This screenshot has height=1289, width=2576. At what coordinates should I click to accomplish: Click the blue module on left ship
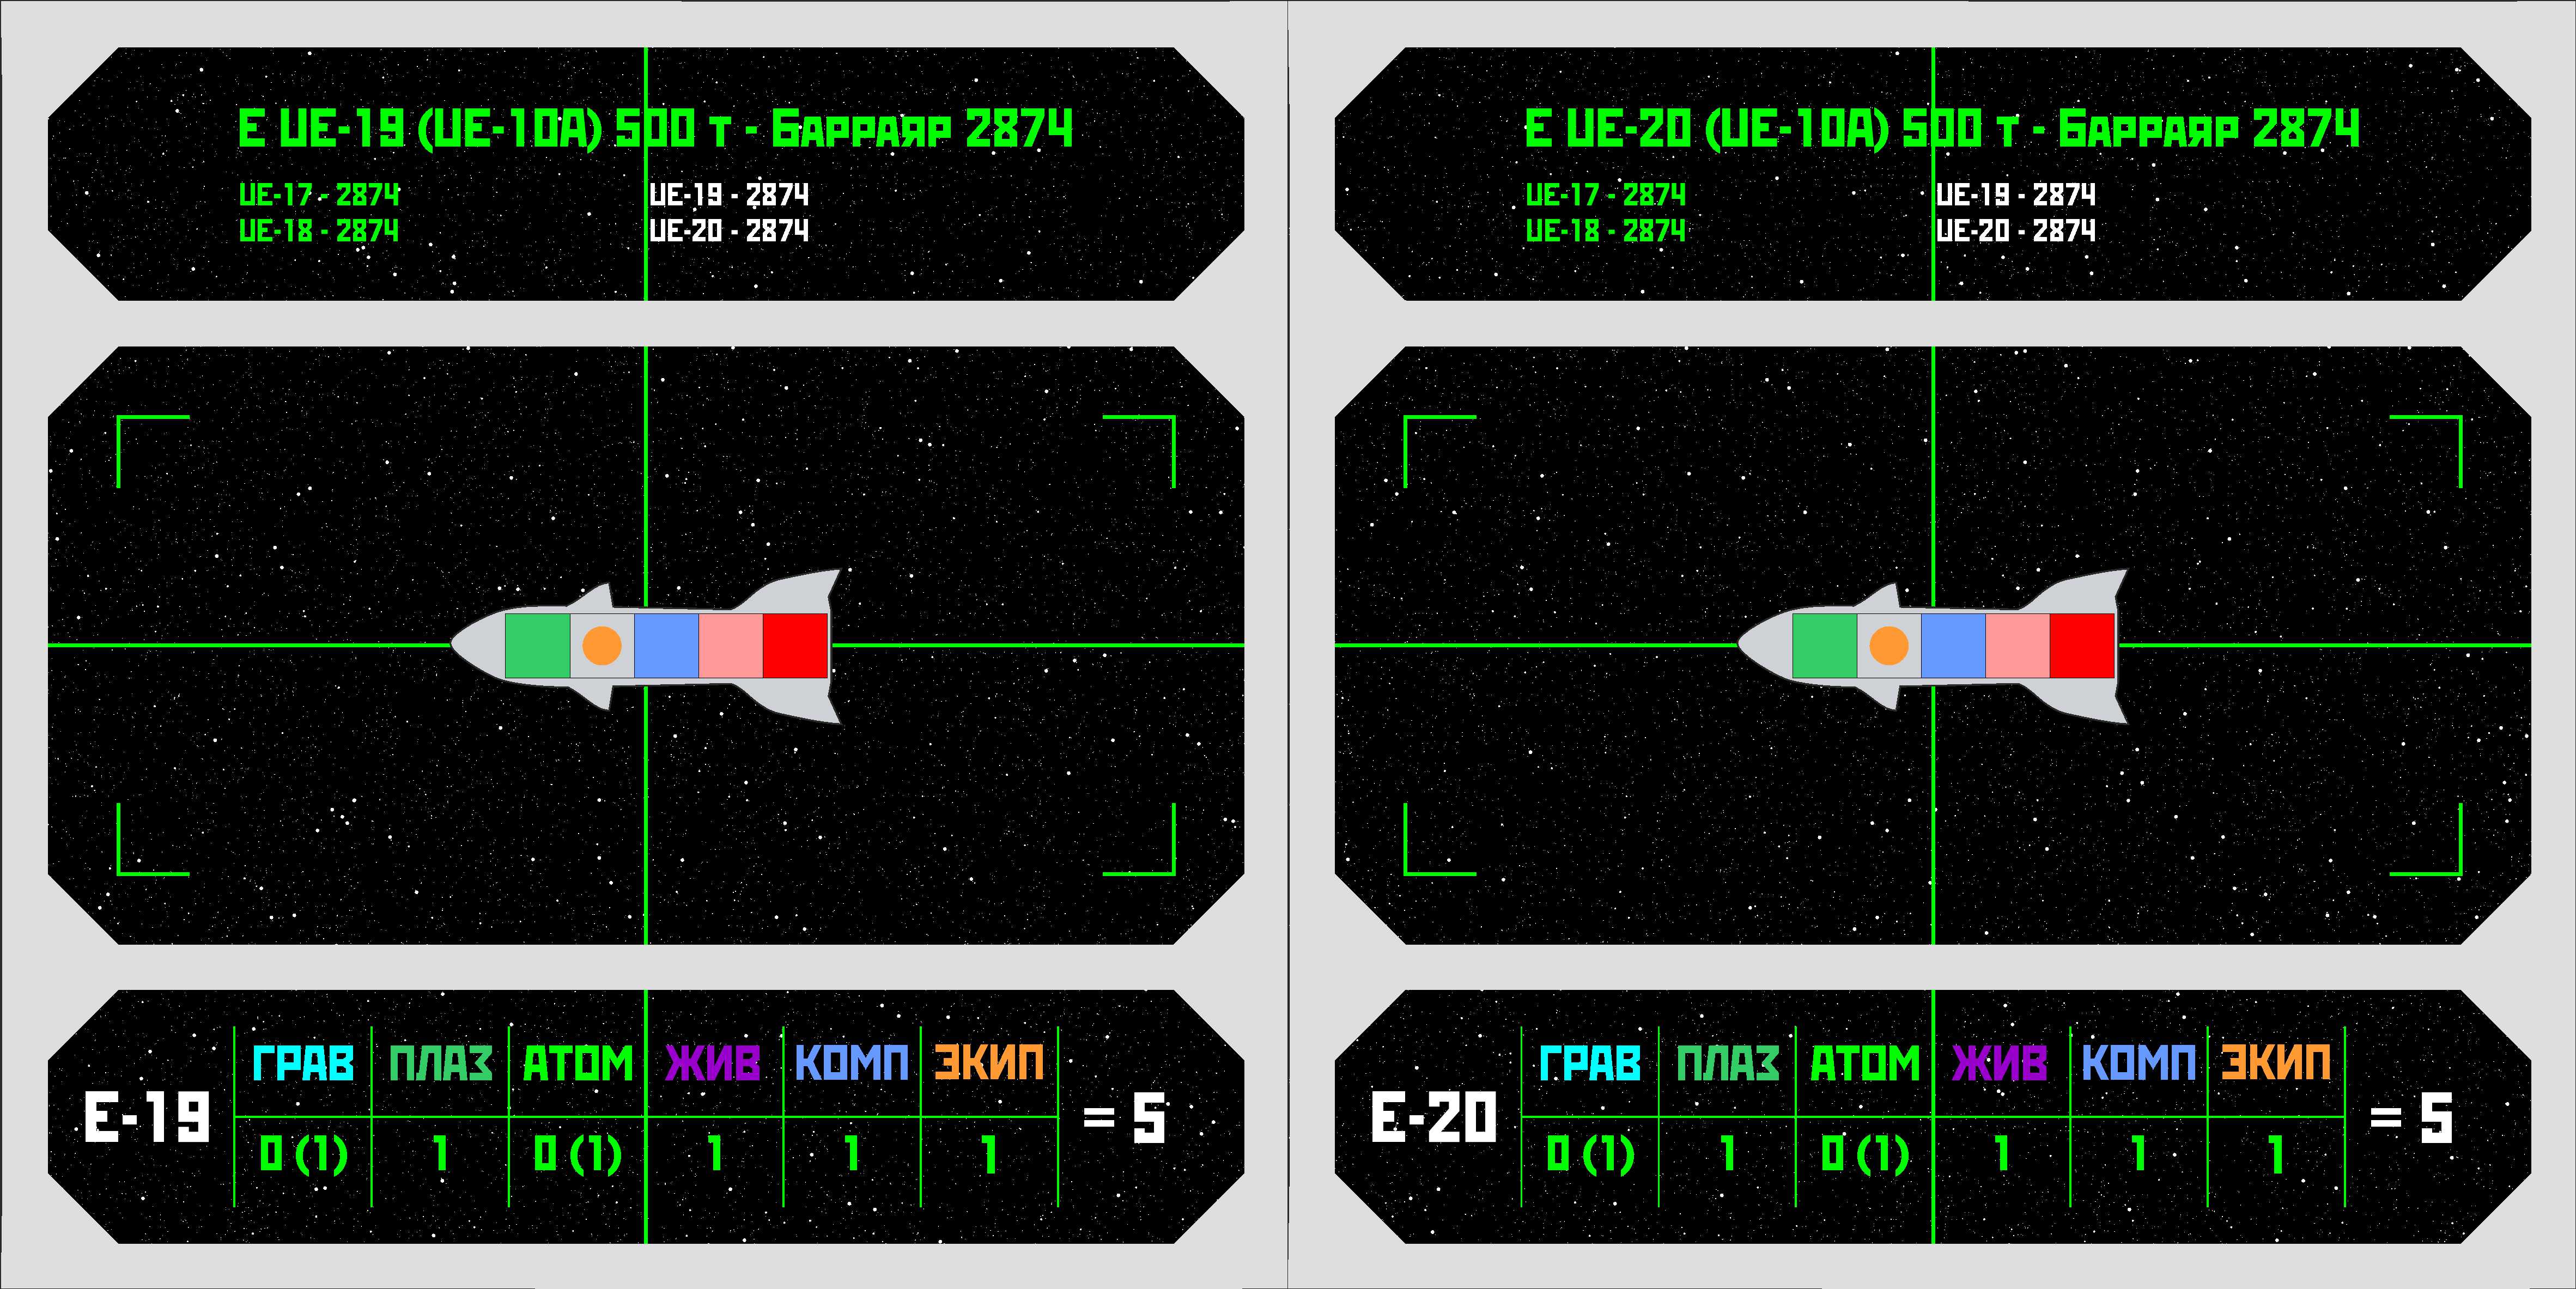point(666,646)
